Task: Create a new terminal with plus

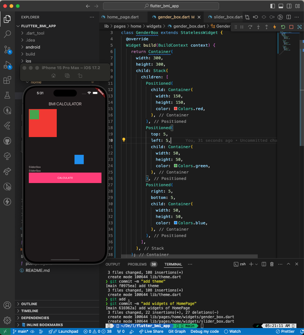Action: 251,264
